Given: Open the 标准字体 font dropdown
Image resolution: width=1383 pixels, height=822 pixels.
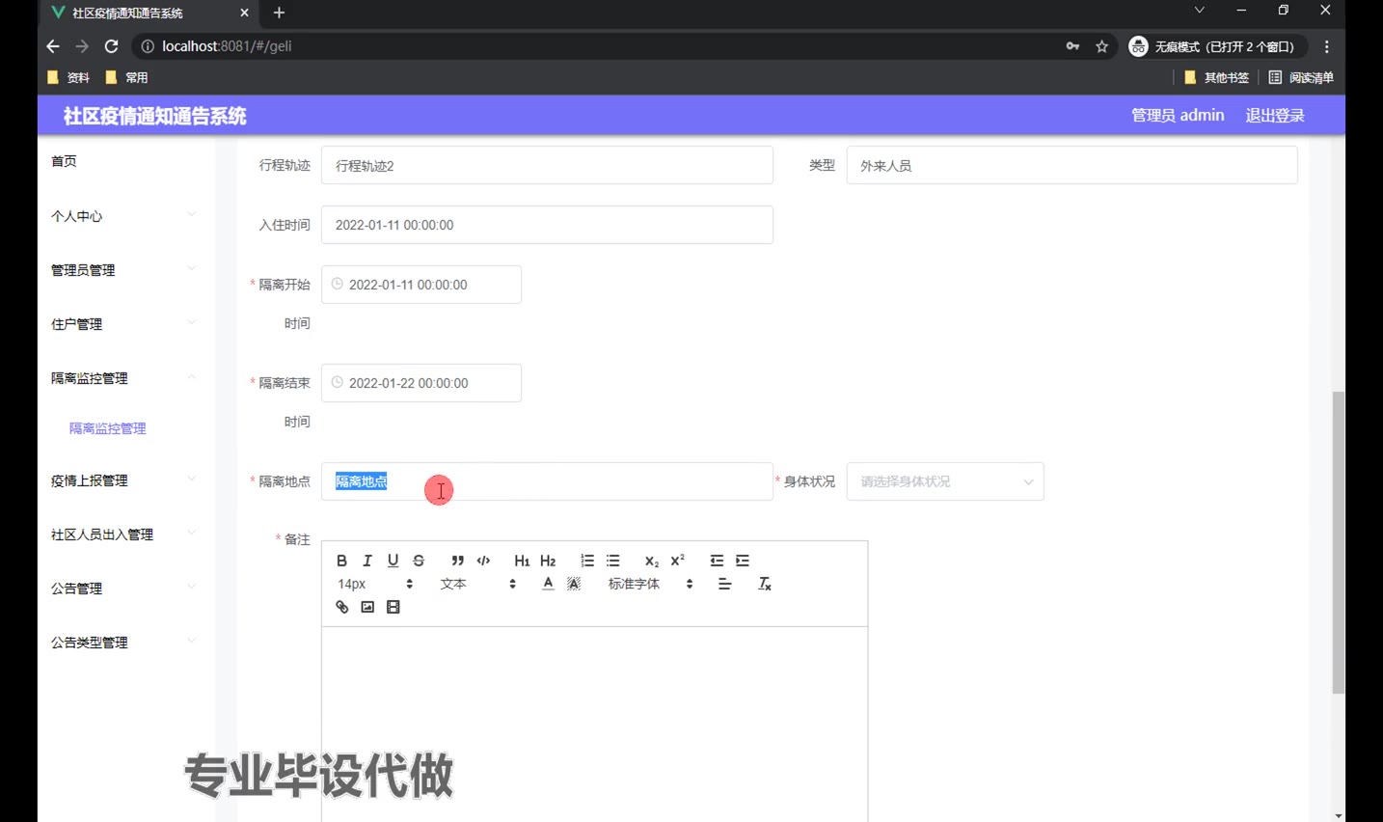Looking at the screenshot, I should [650, 584].
